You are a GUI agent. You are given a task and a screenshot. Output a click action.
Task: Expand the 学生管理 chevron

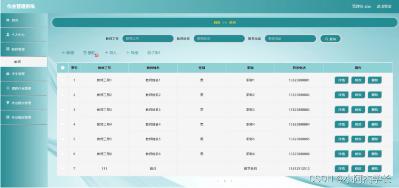[x=43, y=73]
